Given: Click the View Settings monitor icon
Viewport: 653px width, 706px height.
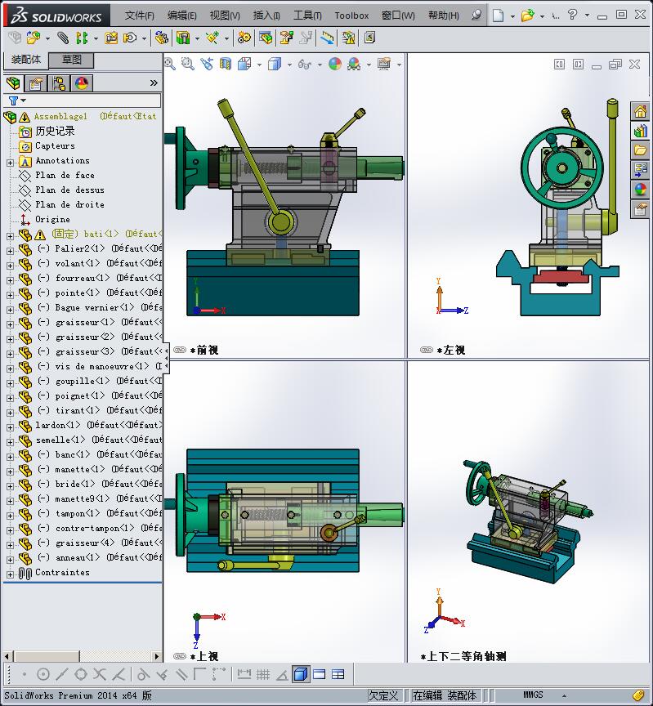Looking at the screenshot, I should click(x=384, y=64).
